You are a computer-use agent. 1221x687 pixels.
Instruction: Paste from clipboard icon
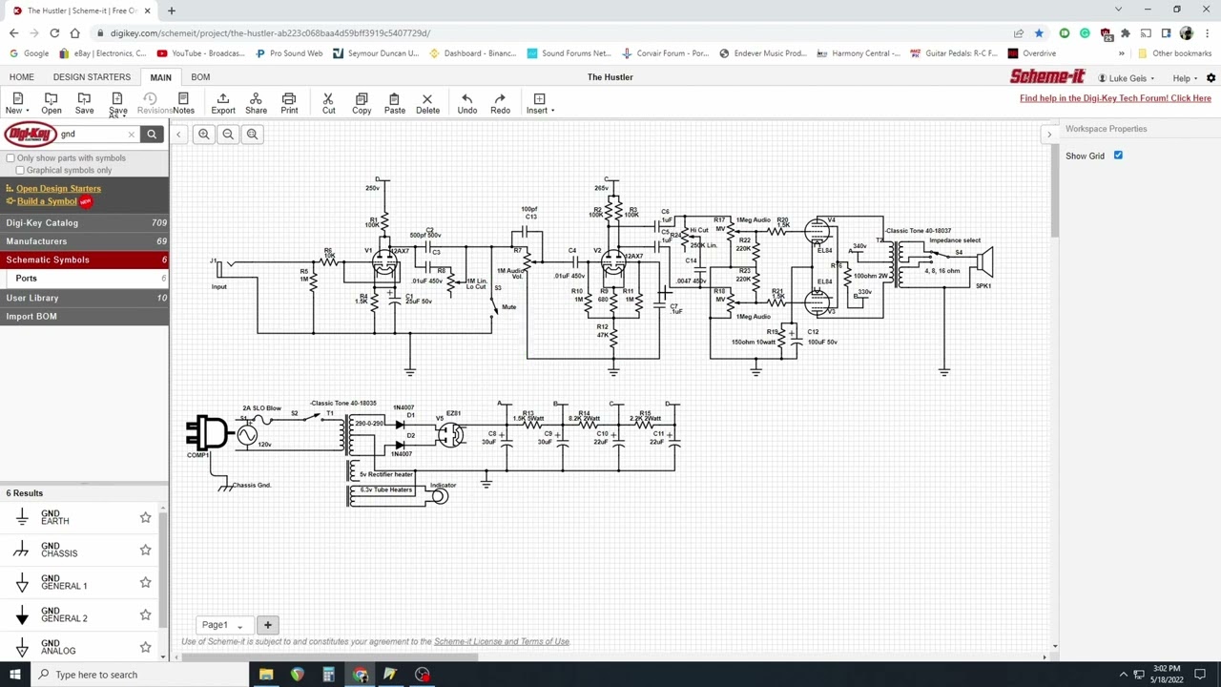pyautogui.click(x=394, y=103)
